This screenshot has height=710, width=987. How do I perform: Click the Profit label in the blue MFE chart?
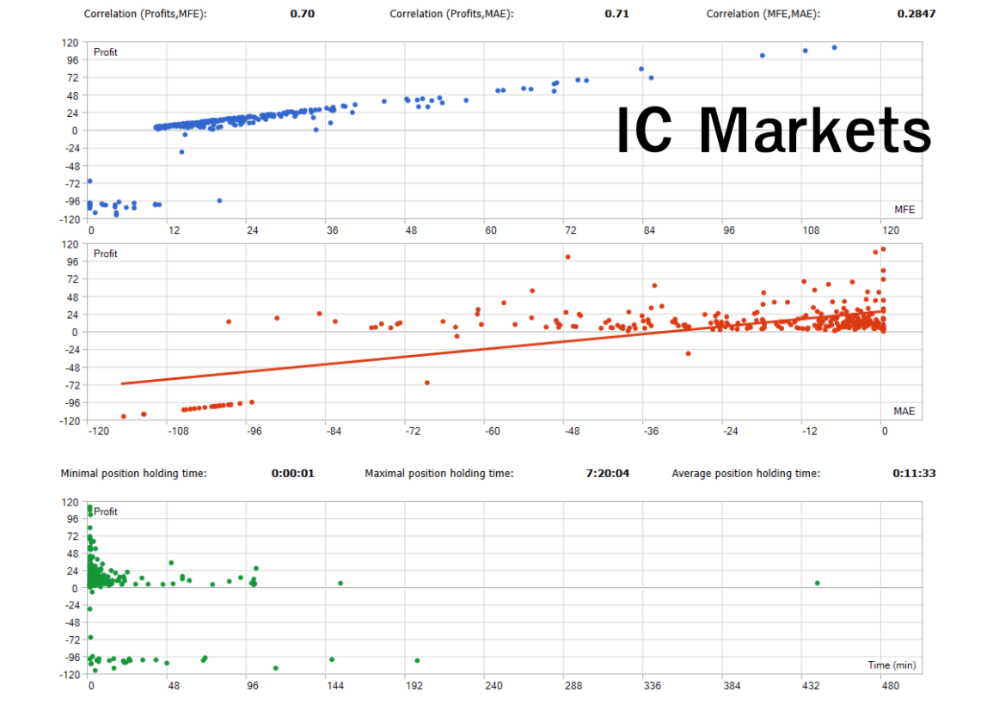point(105,52)
